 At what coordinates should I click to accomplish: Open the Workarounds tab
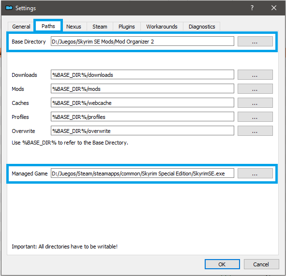pyautogui.click(x=162, y=27)
